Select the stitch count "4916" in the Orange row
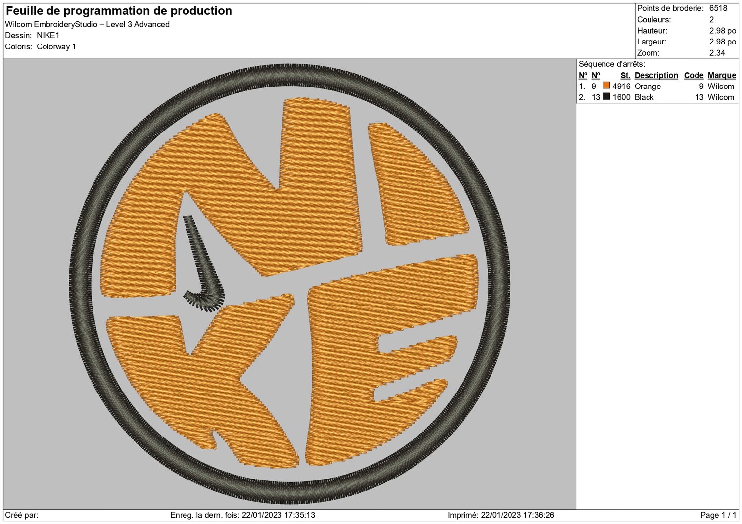This screenshot has width=742, height=524. click(x=621, y=86)
